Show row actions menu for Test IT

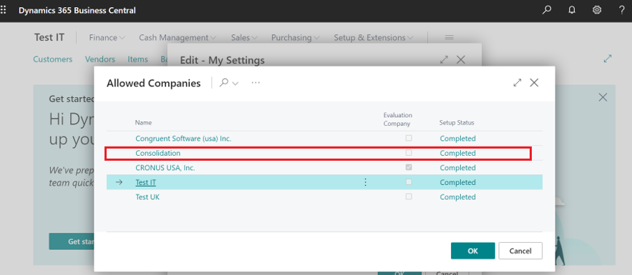point(365,182)
